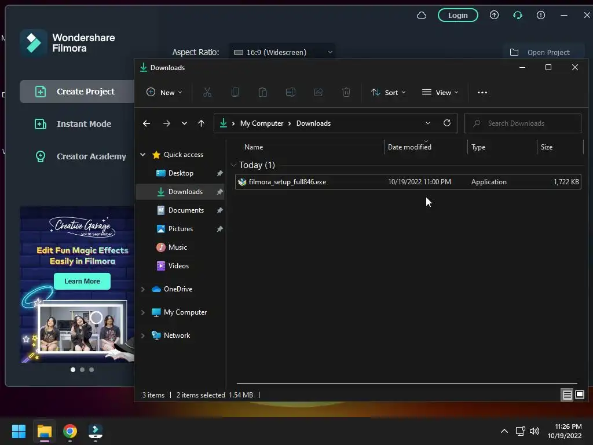This screenshot has width=593, height=445.
Task: Open File Explorer from taskbar
Action: 44,431
